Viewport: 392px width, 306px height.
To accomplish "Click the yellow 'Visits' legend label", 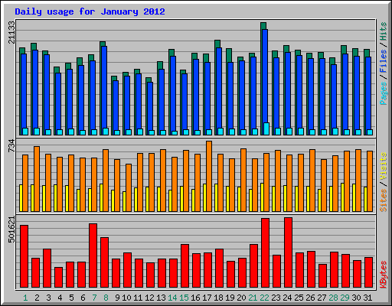I will 384,166.
